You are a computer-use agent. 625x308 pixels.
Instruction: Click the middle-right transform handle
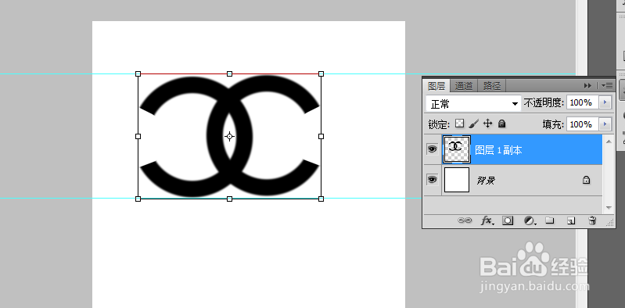click(x=321, y=136)
